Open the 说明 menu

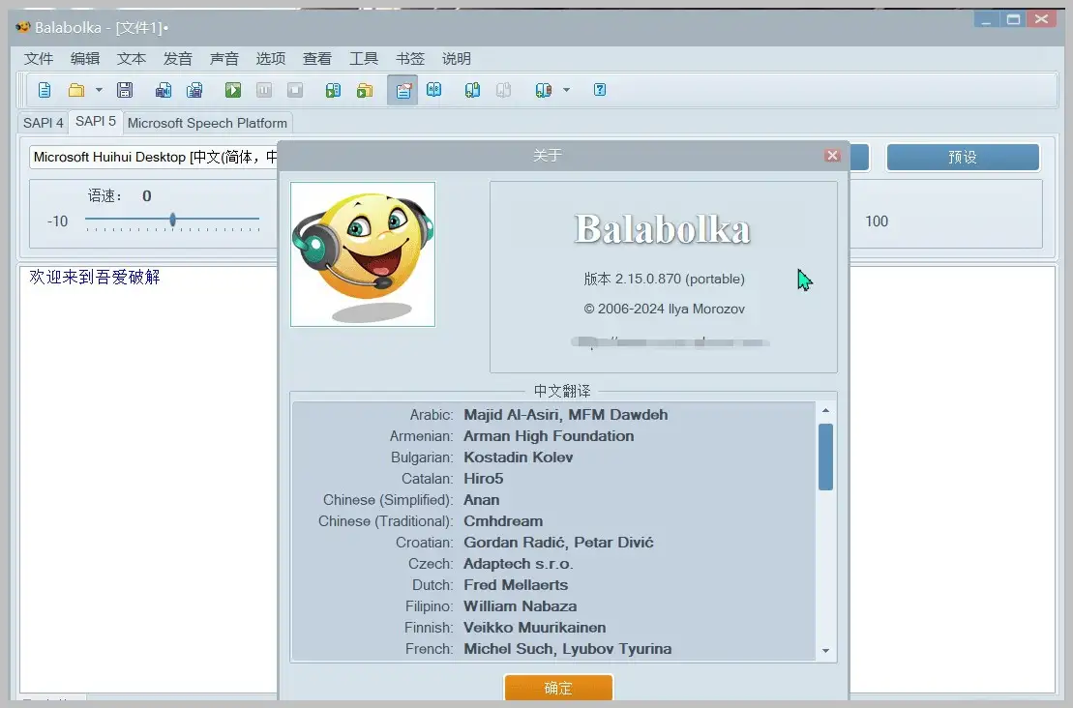457,59
